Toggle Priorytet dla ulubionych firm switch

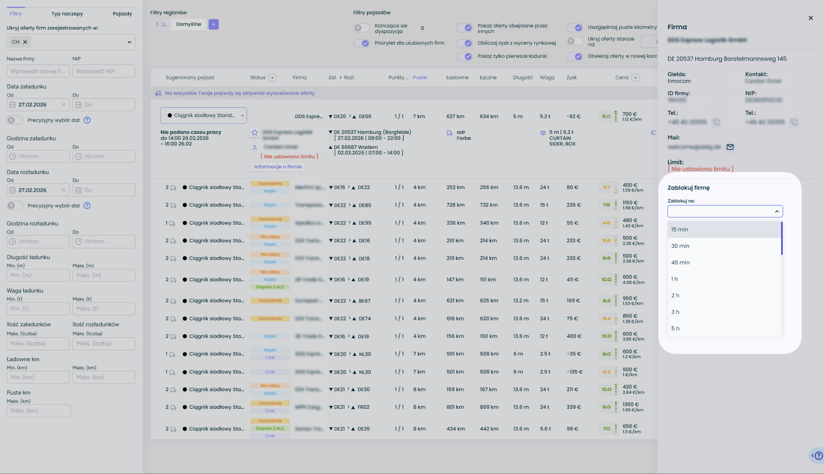(x=362, y=43)
